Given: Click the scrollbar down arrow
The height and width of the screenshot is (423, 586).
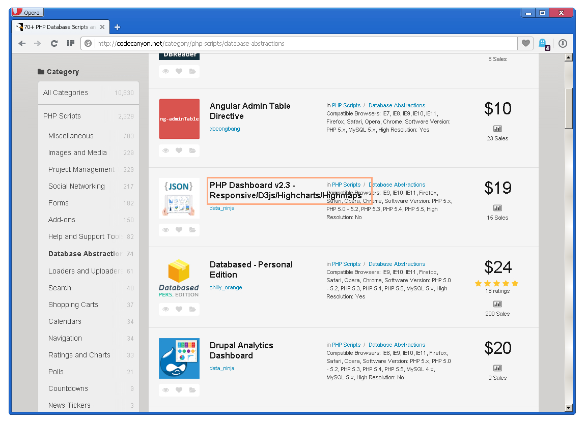Looking at the screenshot, I should tap(568, 407).
